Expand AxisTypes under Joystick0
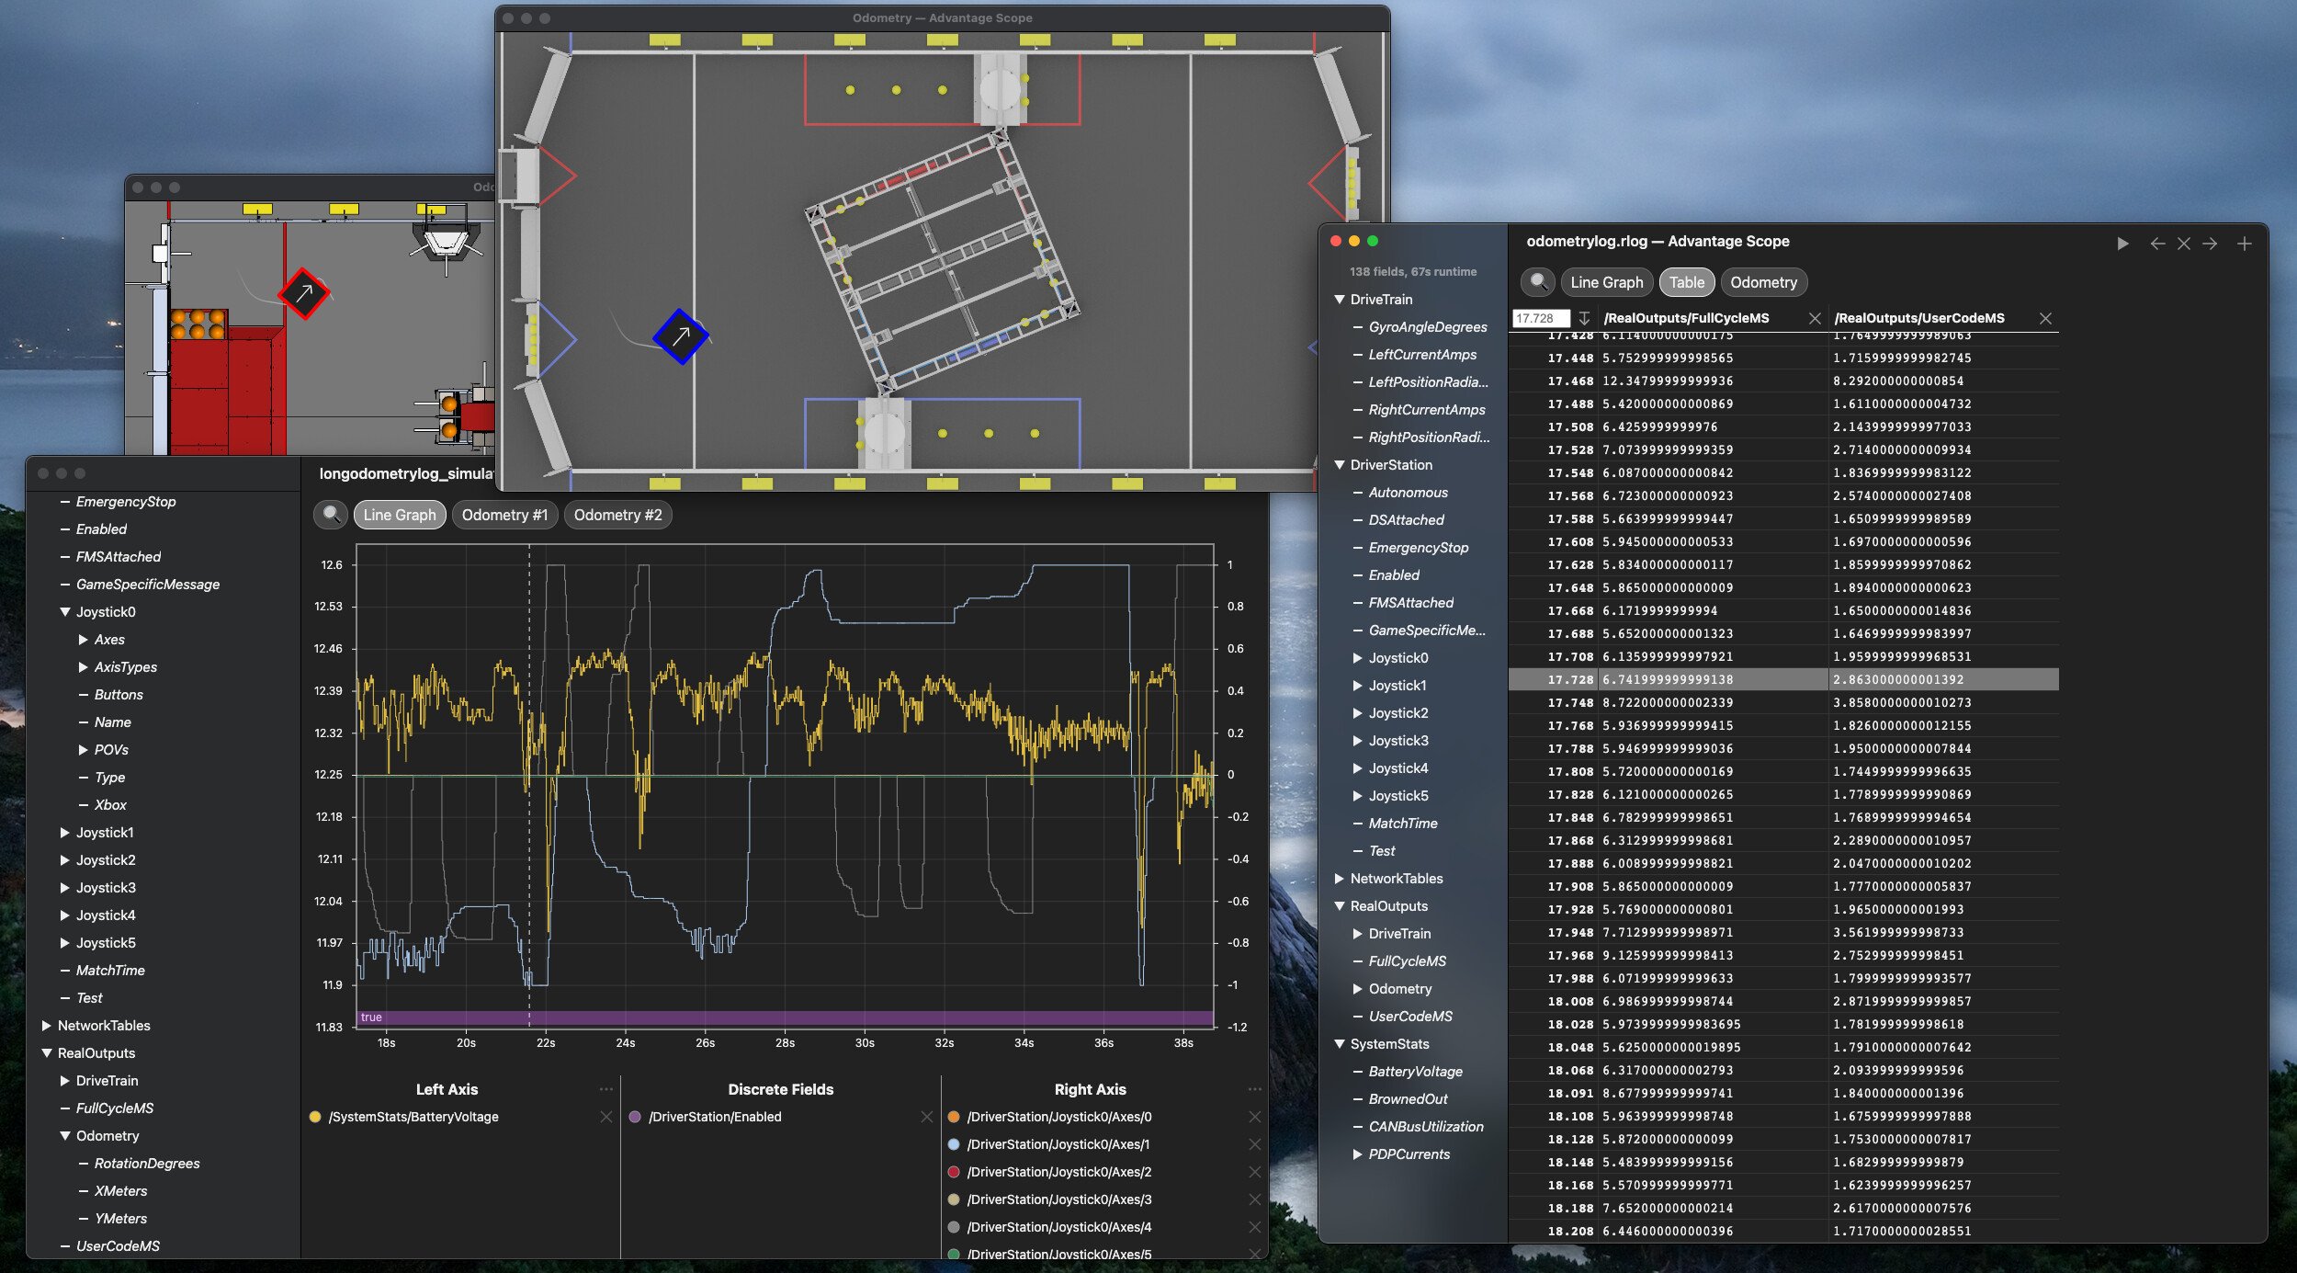 pyautogui.click(x=84, y=667)
